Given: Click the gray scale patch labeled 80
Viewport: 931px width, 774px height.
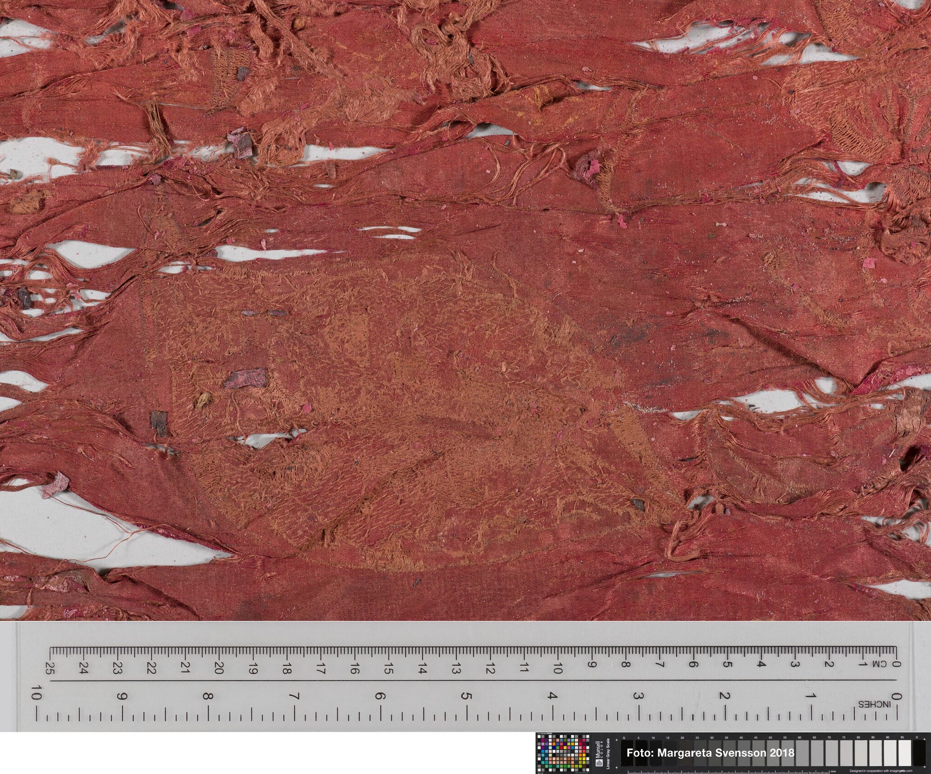Looking at the screenshot, I should [x=860, y=753].
